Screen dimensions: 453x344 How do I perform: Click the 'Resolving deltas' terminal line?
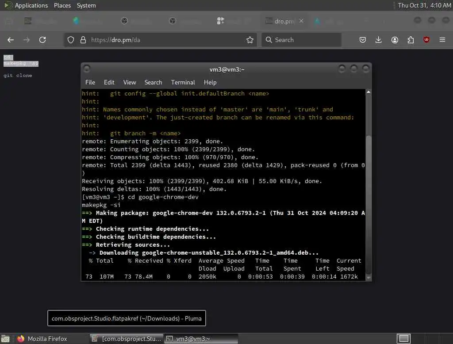tap(154, 189)
